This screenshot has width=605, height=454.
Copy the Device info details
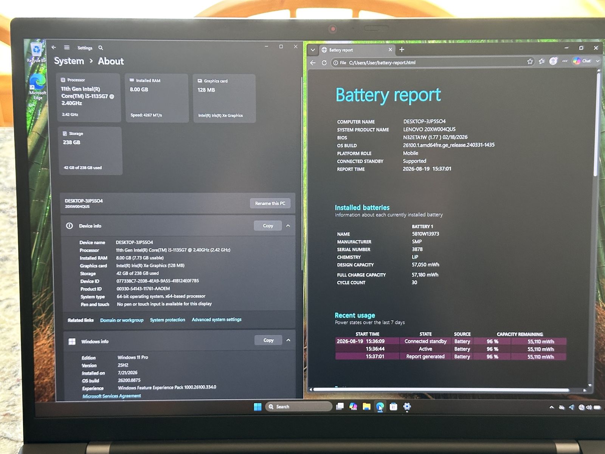pyautogui.click(x=268, y=226)
